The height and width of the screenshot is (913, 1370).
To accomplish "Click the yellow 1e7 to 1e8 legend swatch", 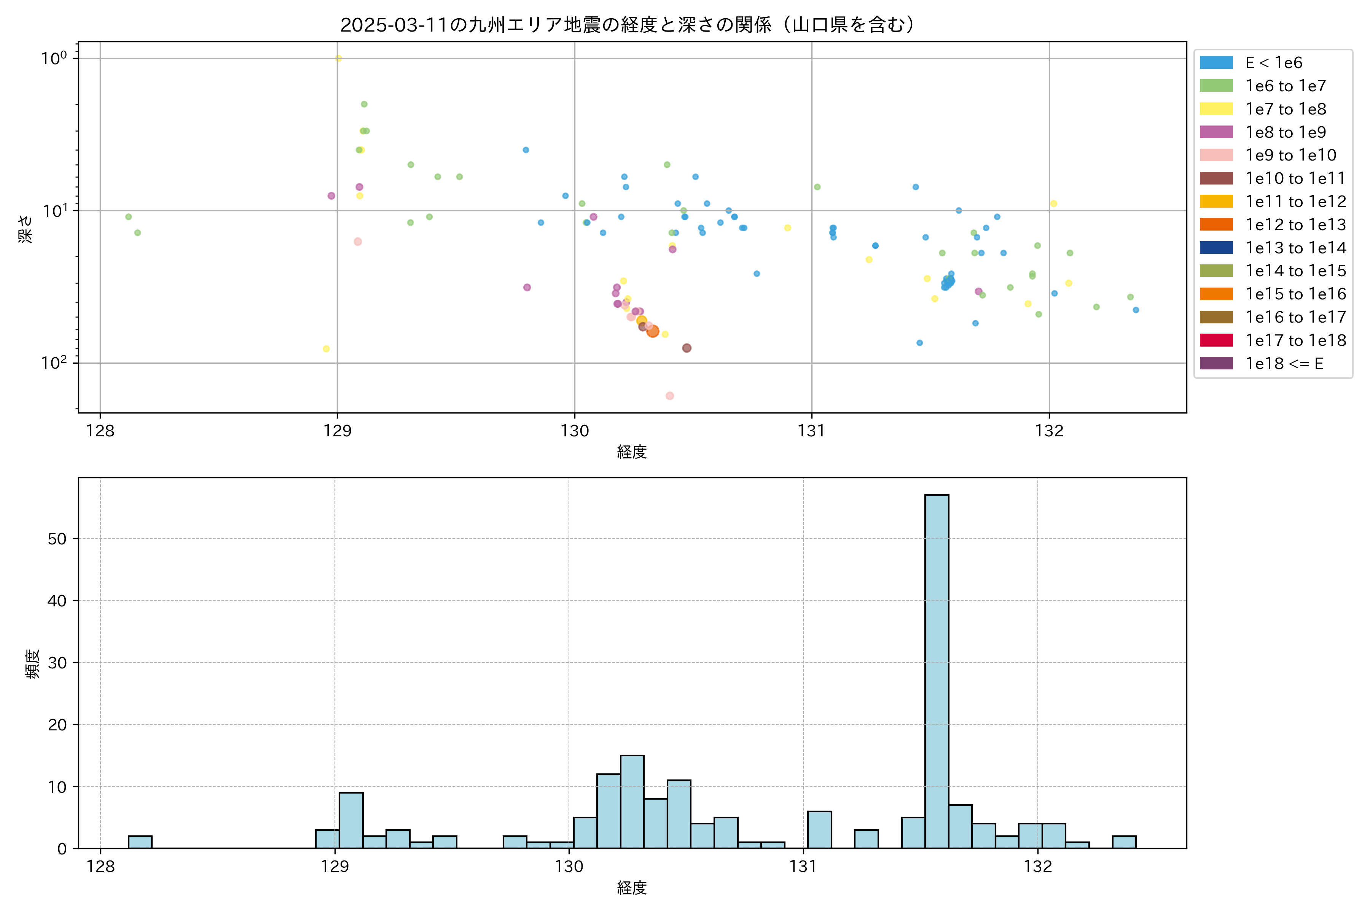I will [x=1216, y=109].
